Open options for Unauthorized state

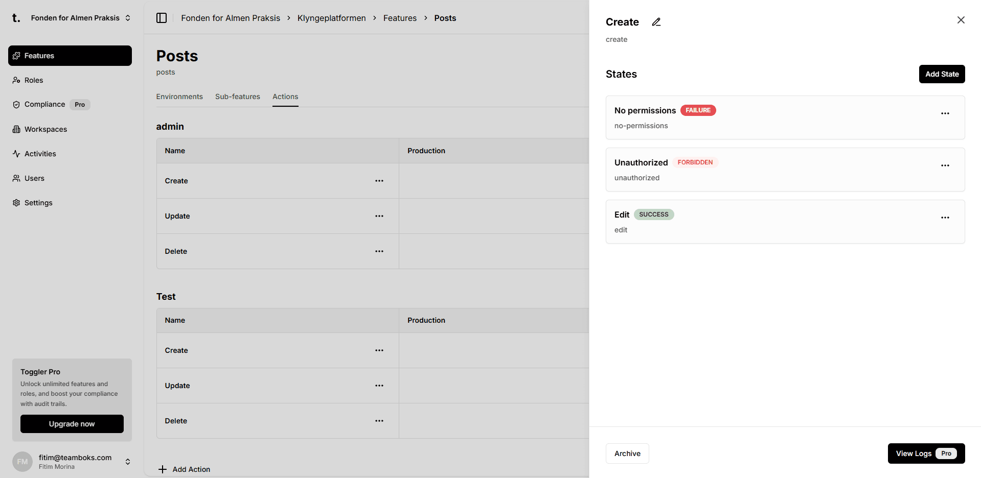[945, 165]
